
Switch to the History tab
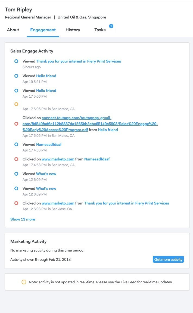click(73, 30)
